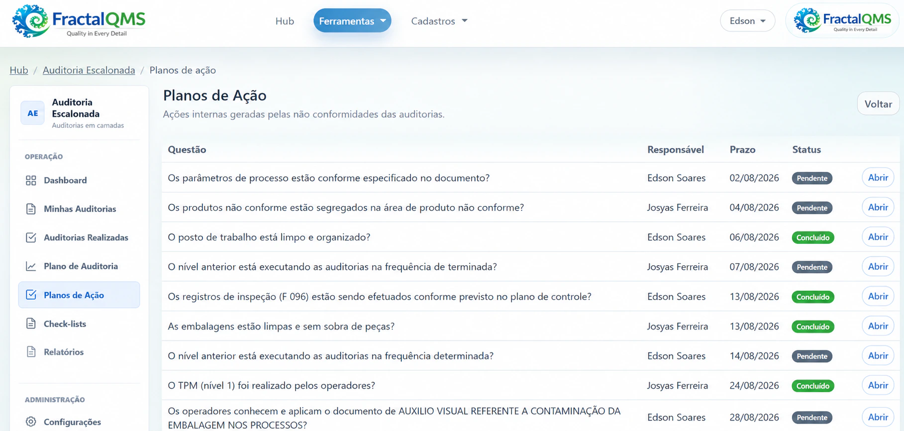The image size is (904, 431).
Task: Click the Responsável column header
Action: [676, 149]
